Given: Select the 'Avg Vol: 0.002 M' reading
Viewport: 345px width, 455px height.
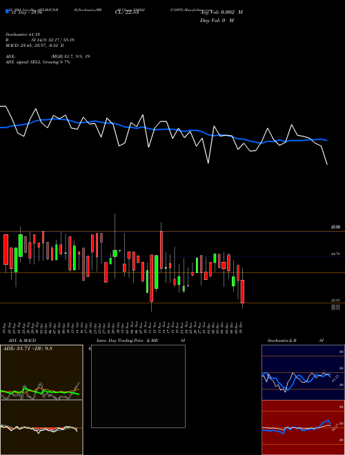Looking at the screenshot, I should pos(221,12).
